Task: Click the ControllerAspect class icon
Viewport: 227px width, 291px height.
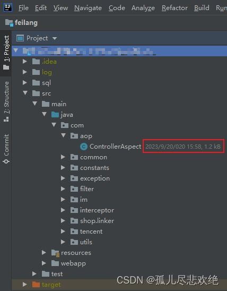Action: (84, 147)
